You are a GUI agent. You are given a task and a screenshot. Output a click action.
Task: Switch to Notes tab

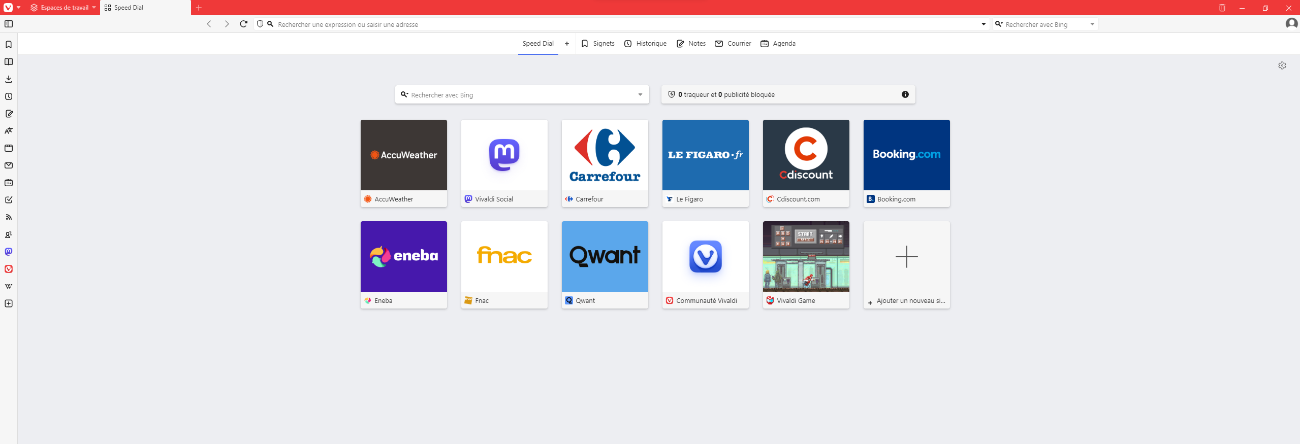click(x=691, y=44)
